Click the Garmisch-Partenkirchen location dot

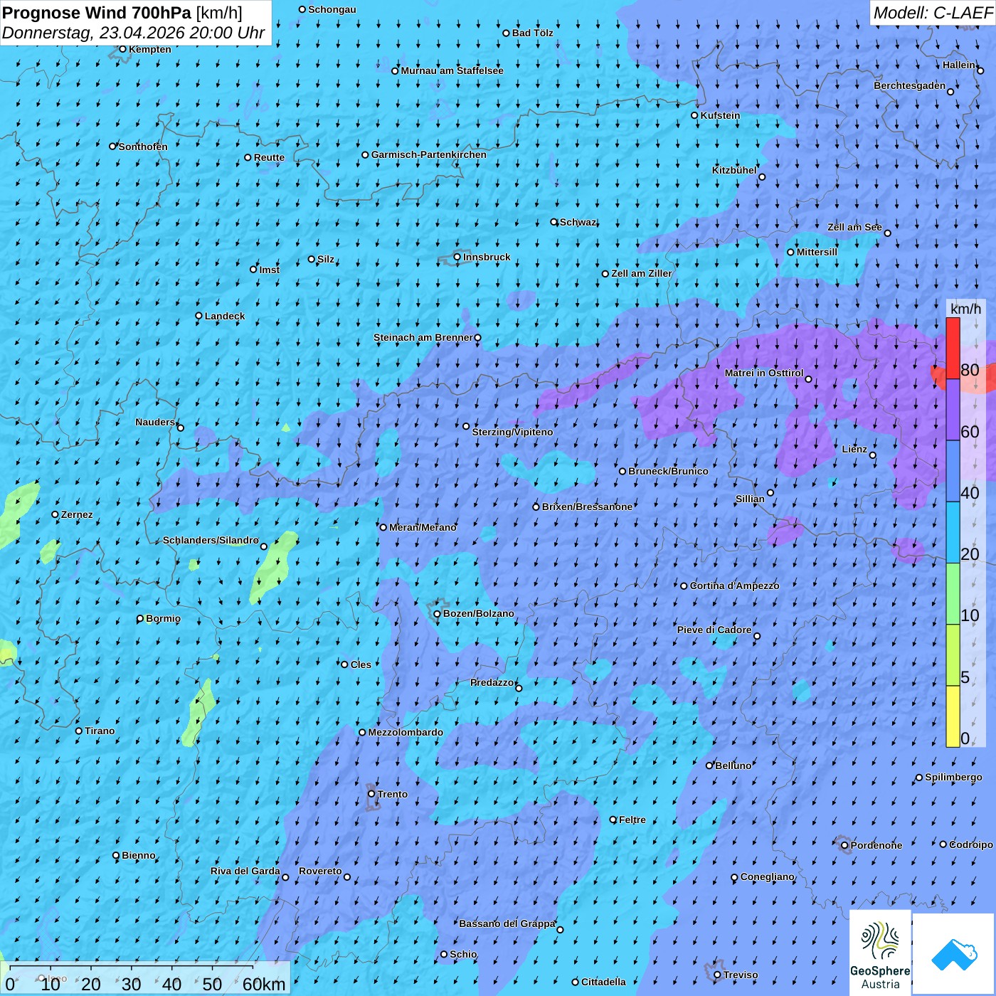[x=365, y=154]
